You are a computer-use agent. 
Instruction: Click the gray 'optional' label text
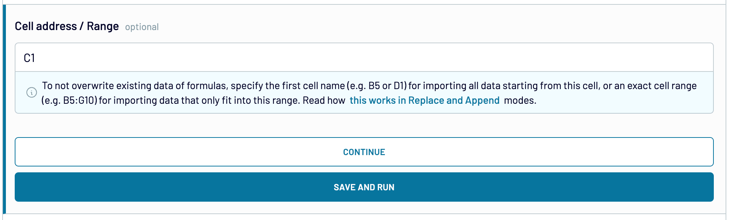click(x=142, y=27)
